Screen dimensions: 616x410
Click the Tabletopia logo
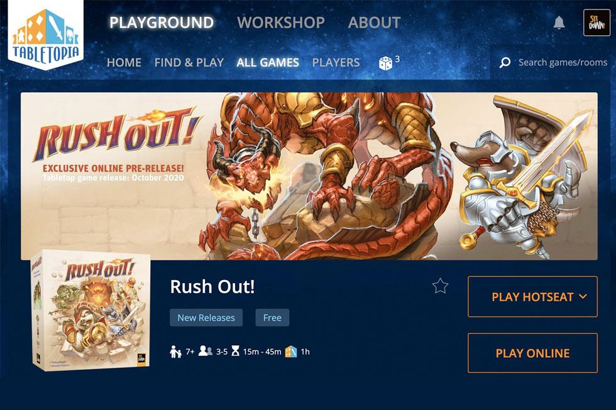(45, 35)
